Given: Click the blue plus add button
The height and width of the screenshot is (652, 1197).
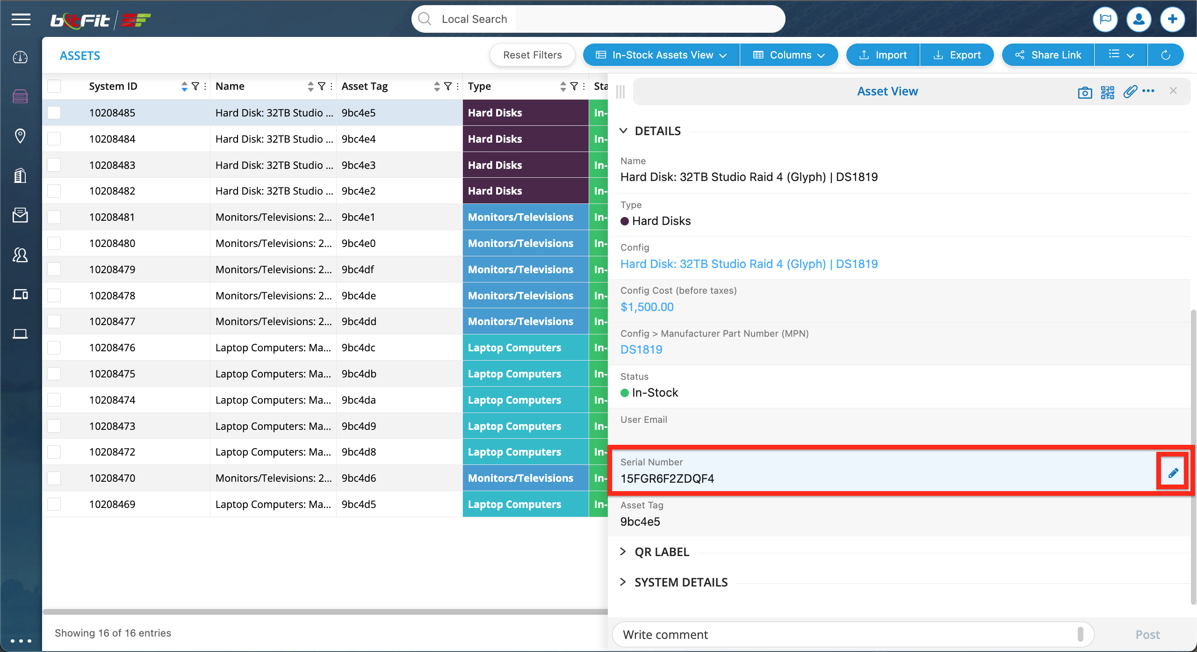Looking at the screenshot, I should 1172,19.
